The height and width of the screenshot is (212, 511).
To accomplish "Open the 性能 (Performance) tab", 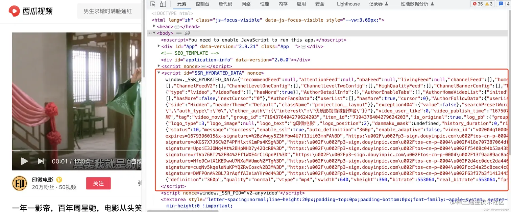I will click(265, 4).
